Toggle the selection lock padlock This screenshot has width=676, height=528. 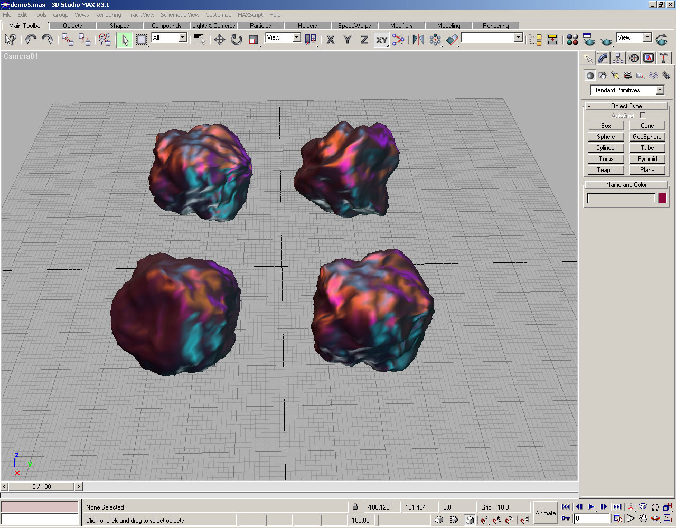[x=355, y=507]
